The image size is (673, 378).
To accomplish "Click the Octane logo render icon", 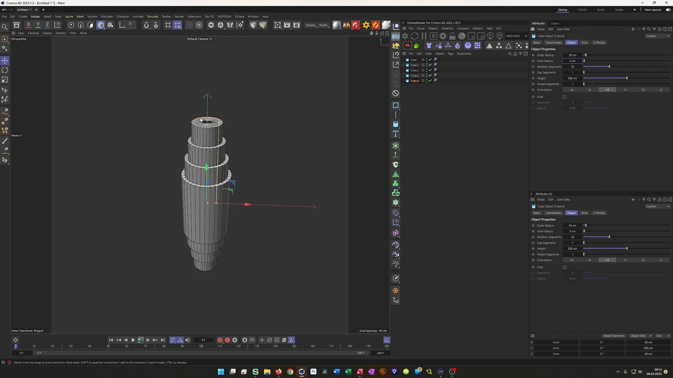I will pos(366,25).
